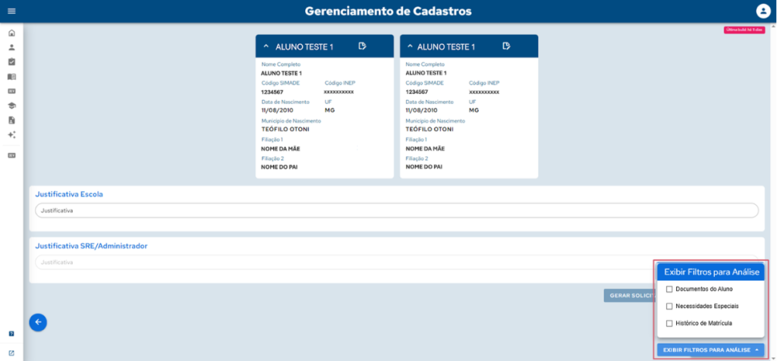Open the hamburger menu in the header

pos(11,11)
